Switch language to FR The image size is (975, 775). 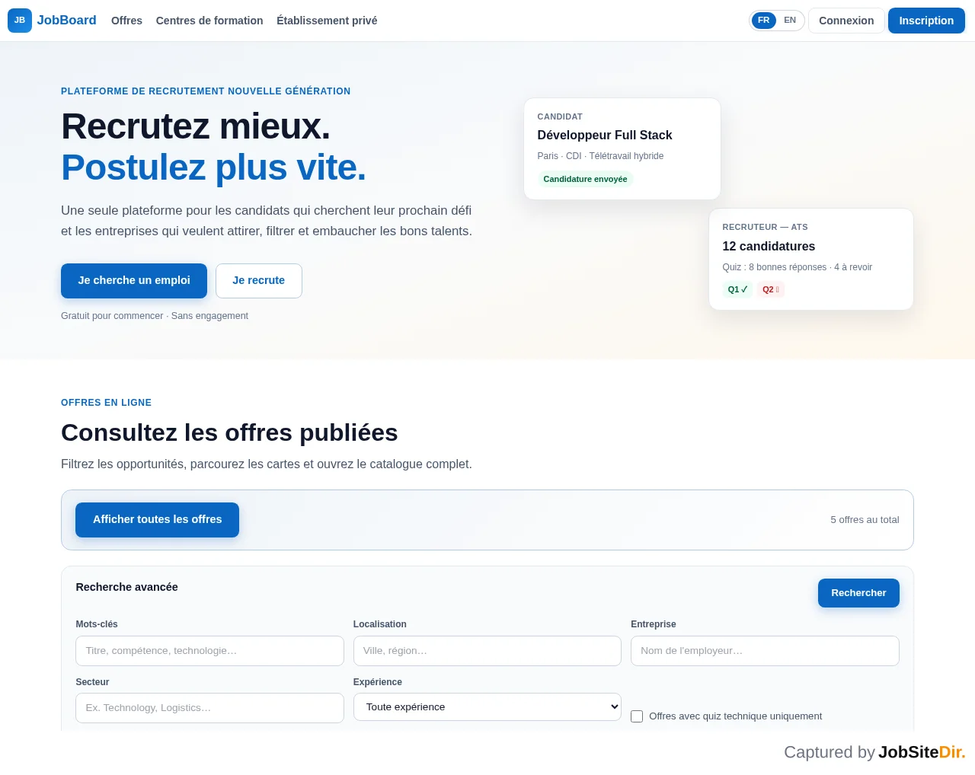(764, 21)
